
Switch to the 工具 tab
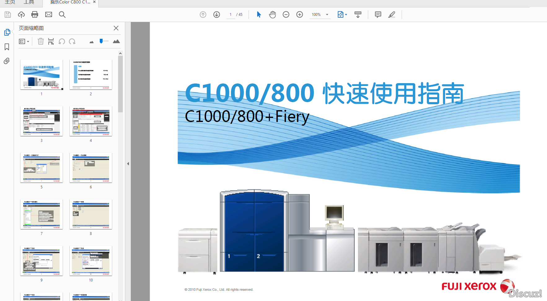pyautogui.click(x=29, y=2)
